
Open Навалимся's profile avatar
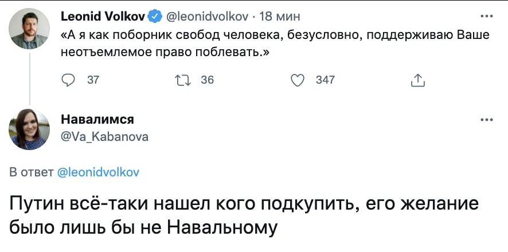(29, 129)
